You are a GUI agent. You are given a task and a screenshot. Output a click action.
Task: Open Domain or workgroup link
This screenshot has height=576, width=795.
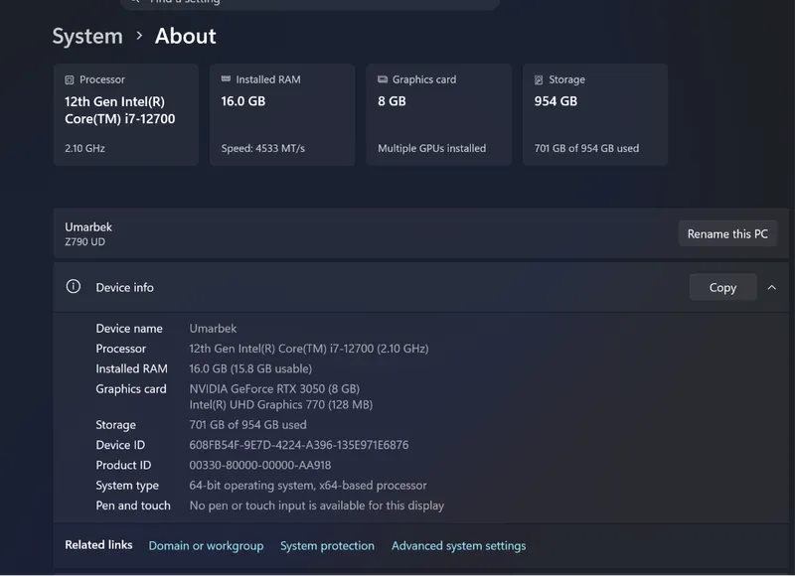[x=206, y=545]
